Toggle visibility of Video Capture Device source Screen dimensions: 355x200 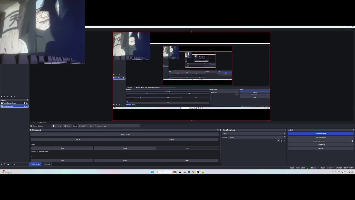coord(24,103)
